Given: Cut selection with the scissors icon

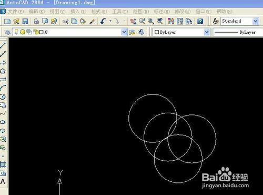Looking at the screenshot, I should coord(65,22).
